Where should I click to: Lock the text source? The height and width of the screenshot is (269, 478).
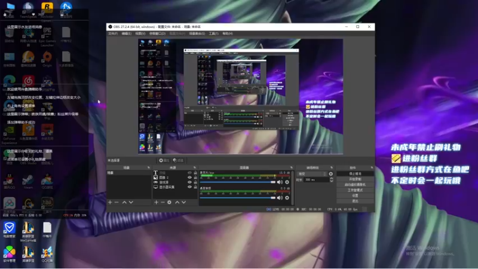tap(195, 173)
